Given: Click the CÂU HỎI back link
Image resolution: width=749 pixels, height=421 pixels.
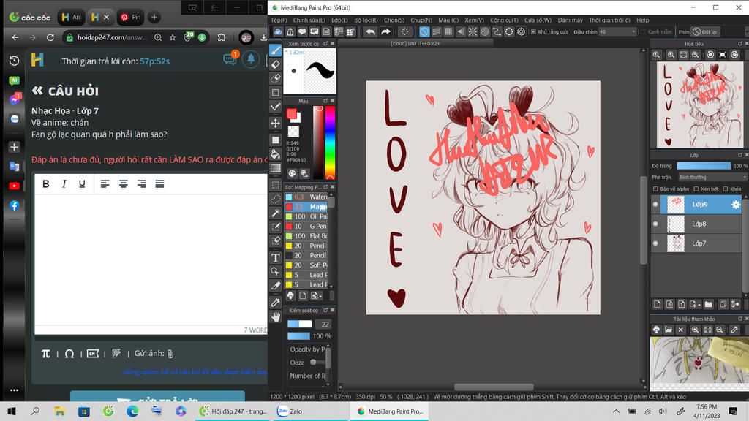Looking at the screenshot, I should coord(65,91).
